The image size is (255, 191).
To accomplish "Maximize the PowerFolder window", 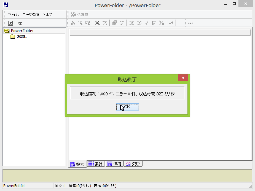I will click(x=234, y=4).
